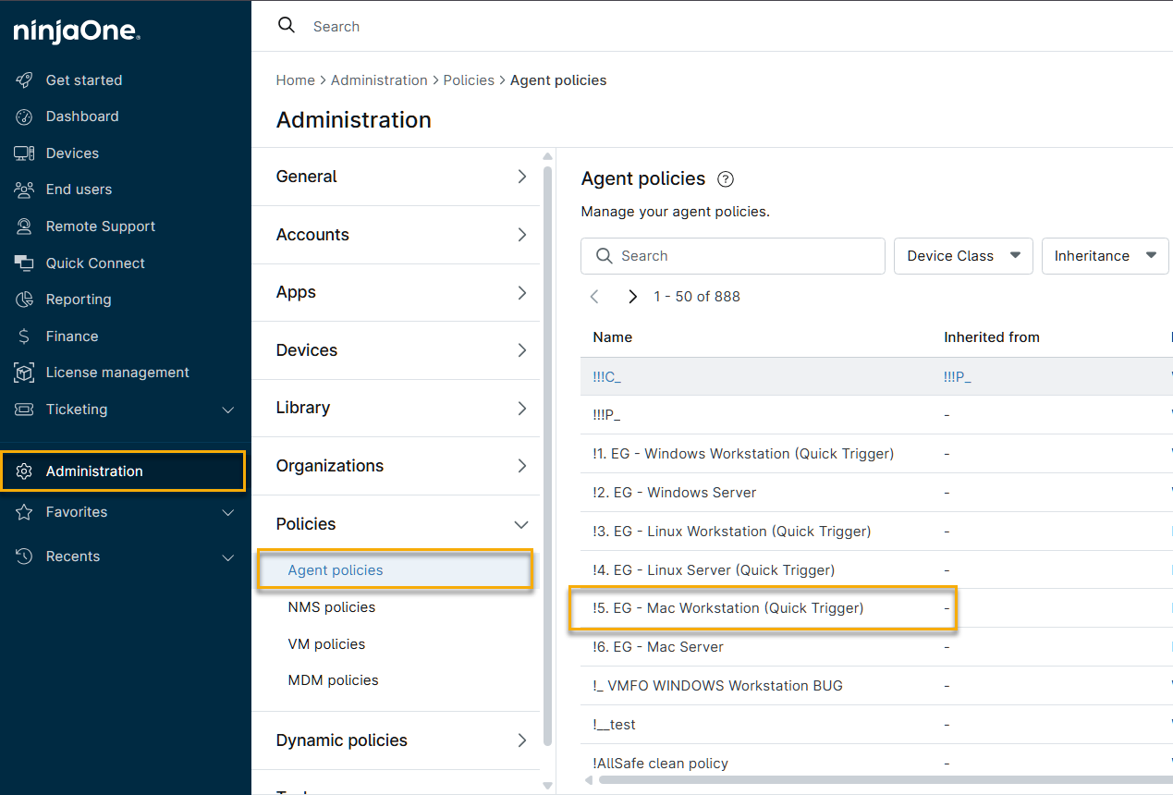Viewport: 1173px width, 795px height.
Task: Open the Inheritance filter dropdown
Action: click(1105, 256)
